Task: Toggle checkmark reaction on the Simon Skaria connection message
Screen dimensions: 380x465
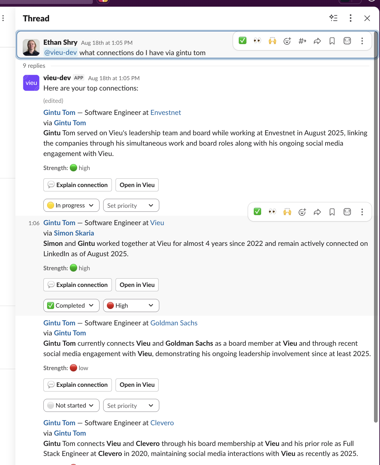Action: (x=257, y=212)
